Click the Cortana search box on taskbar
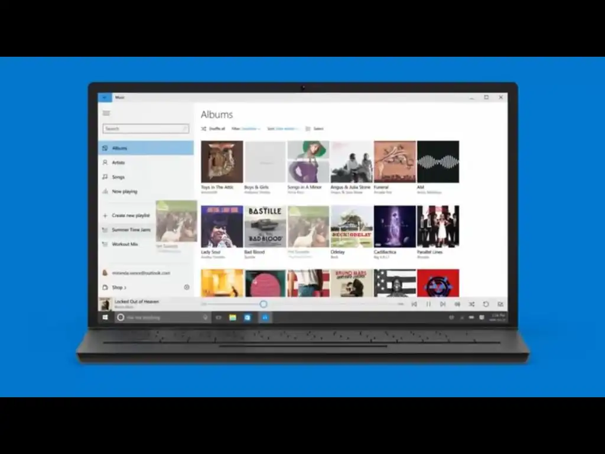 tap(162, 317)
